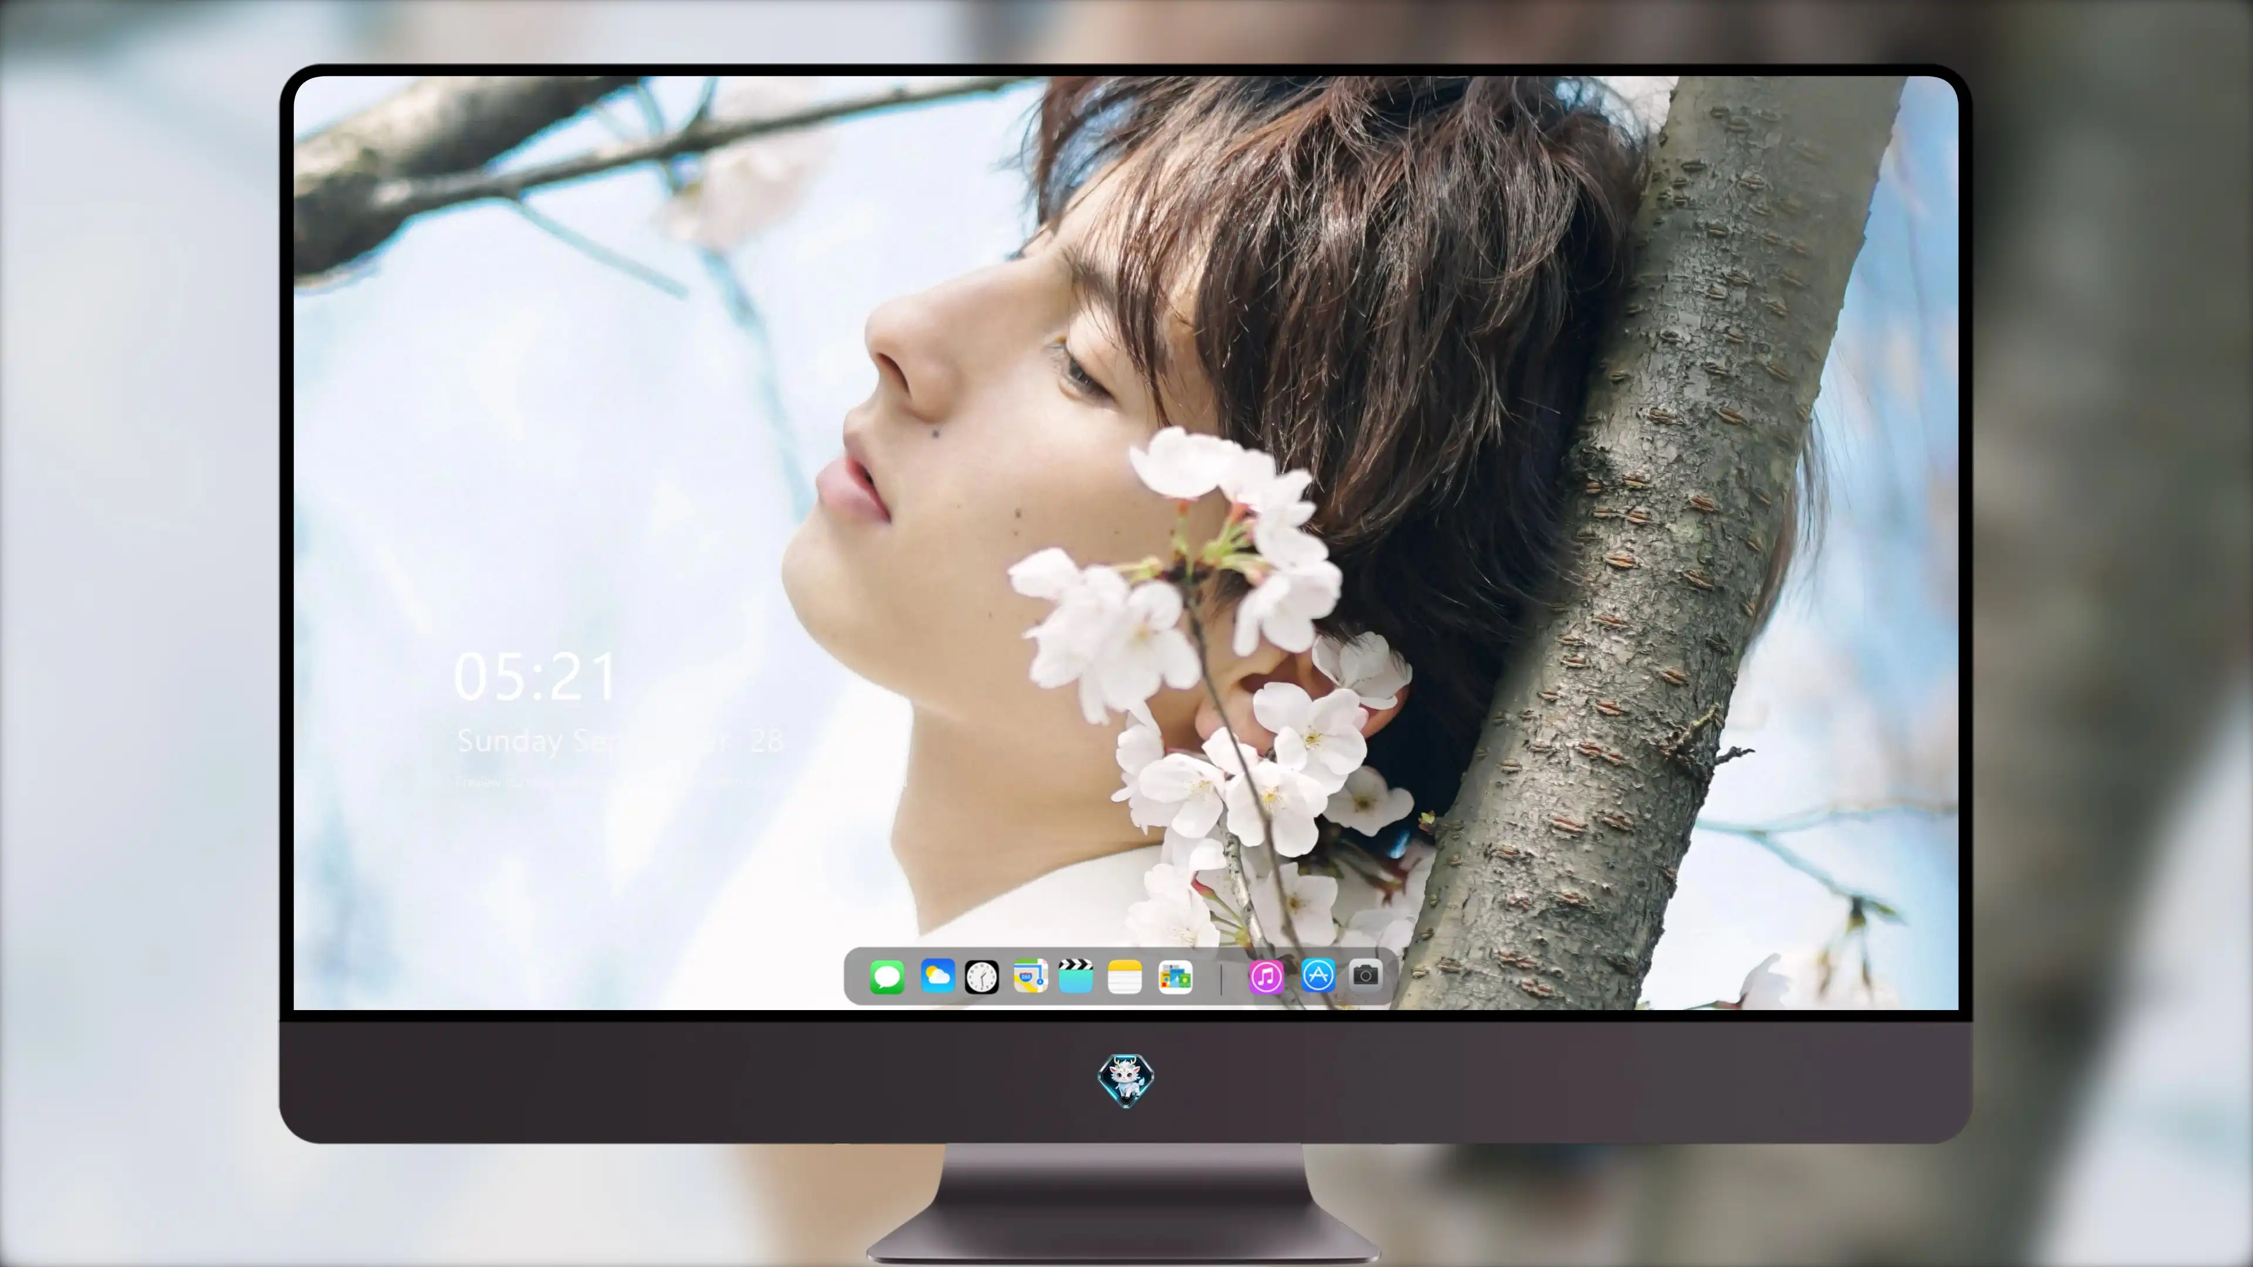Launch the yellow Notes app
This screenshot has height=1267, width=2253.
(1125, 977)
